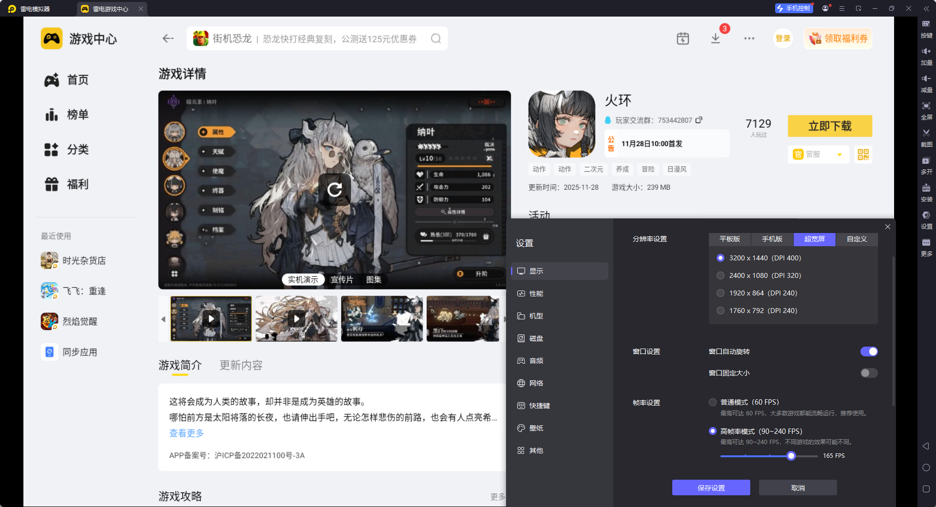Switch to the 更新内容 tab
Screen dimensions: 936x507
(240, 365)
